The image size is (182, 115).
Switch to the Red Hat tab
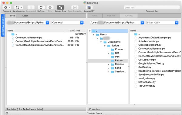[111, 16]
